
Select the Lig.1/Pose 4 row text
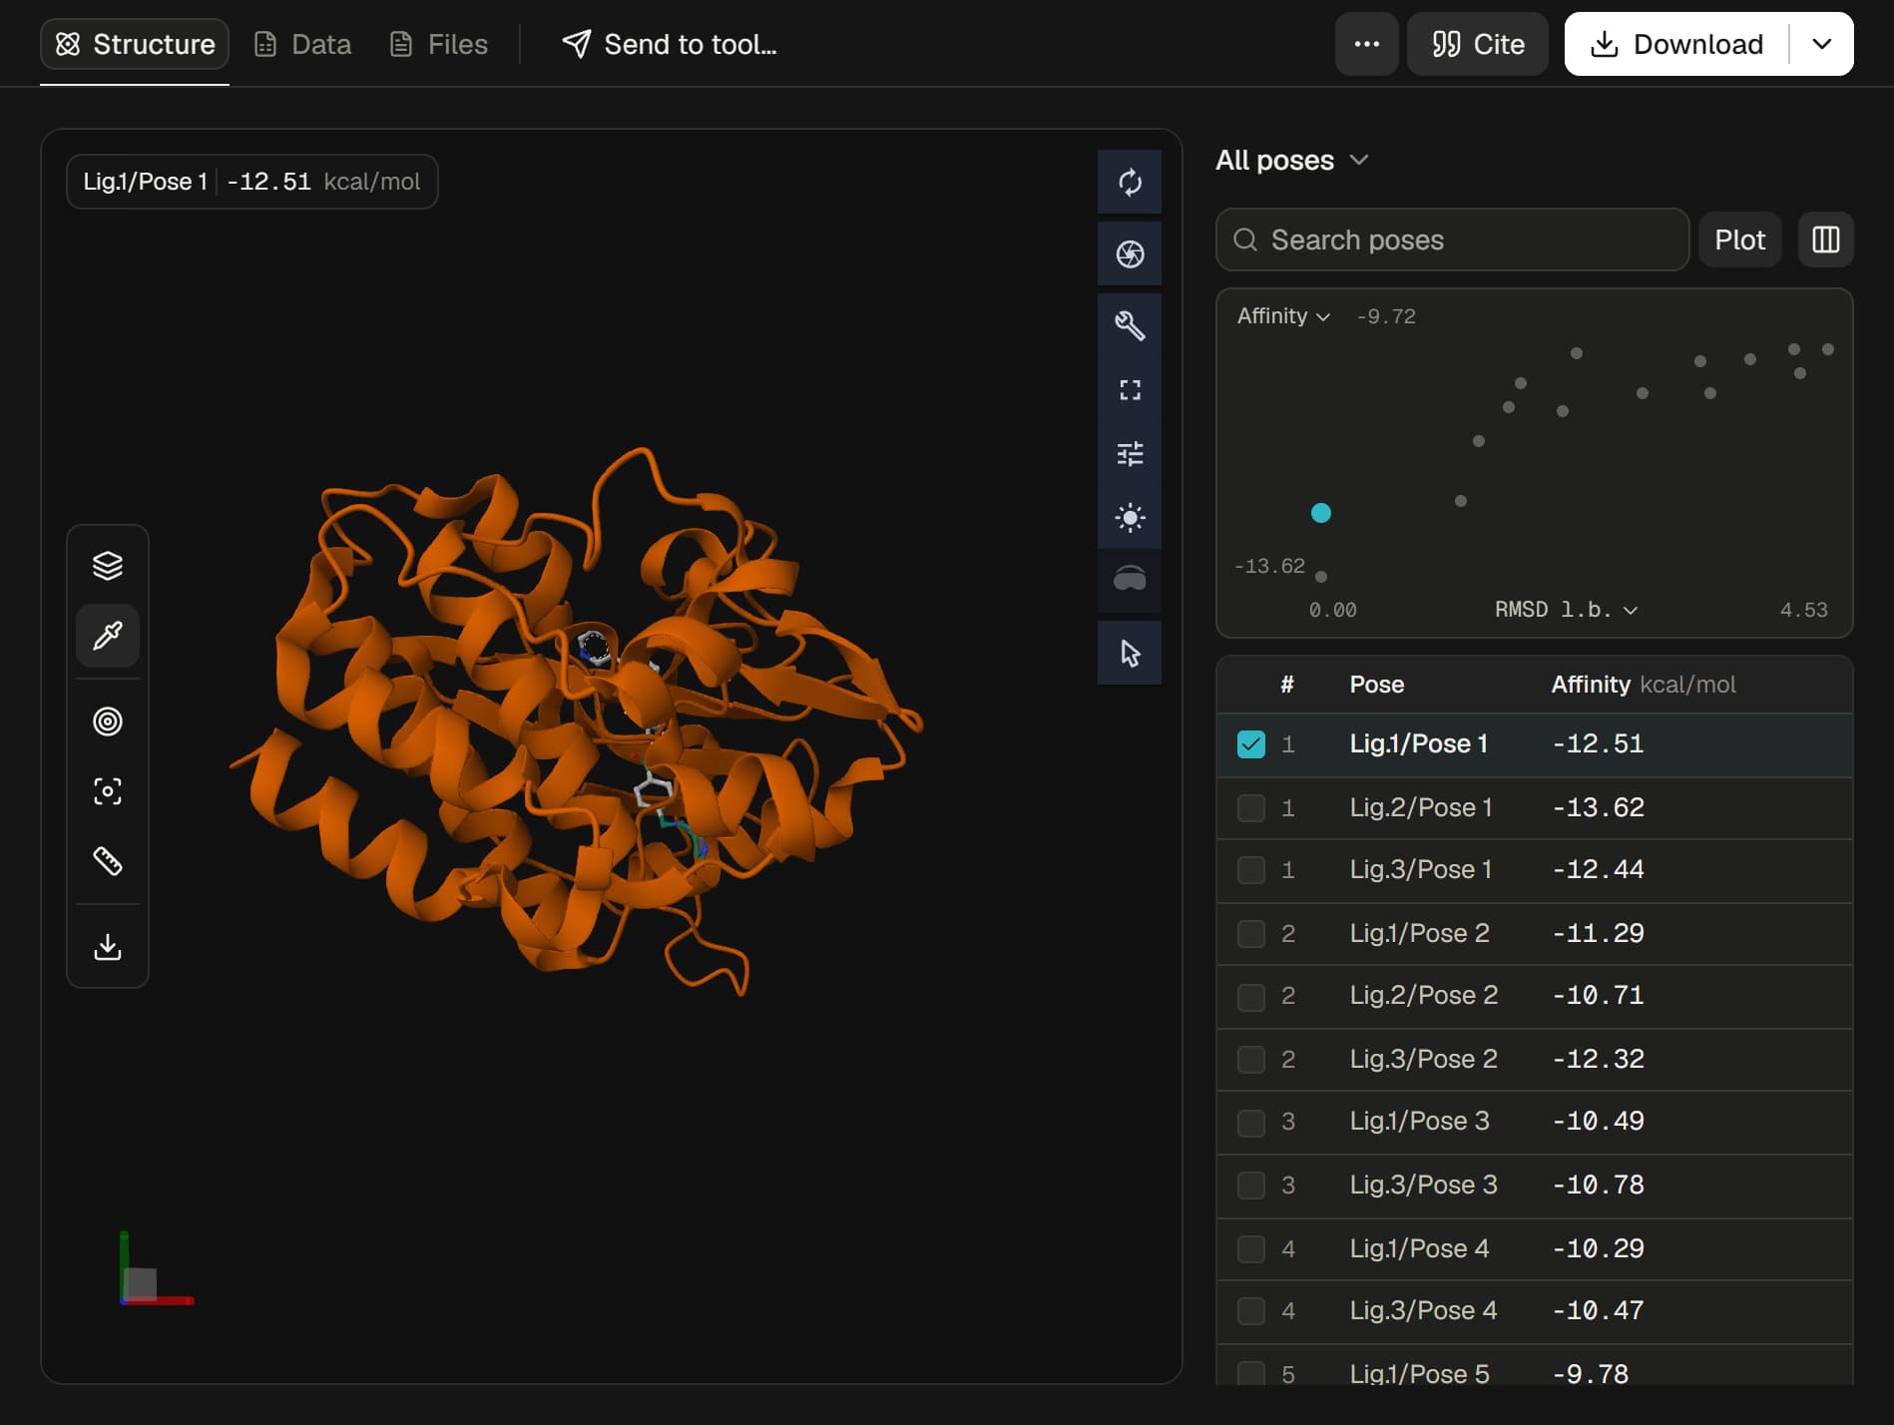pos(1419,1248)
